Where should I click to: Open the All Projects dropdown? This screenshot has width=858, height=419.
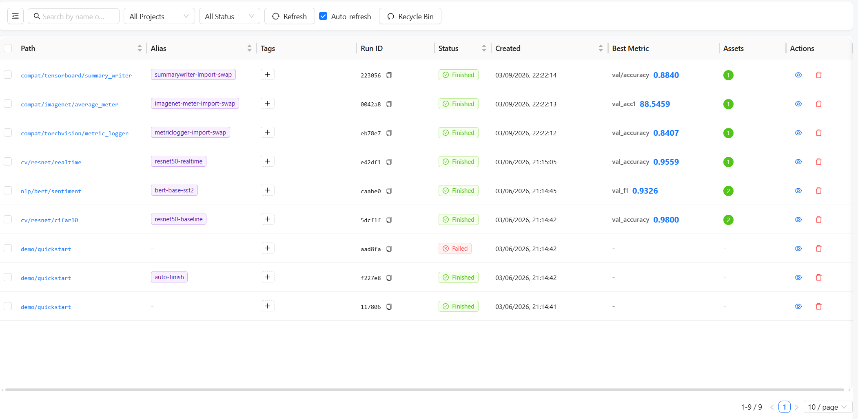pos(159,16)
